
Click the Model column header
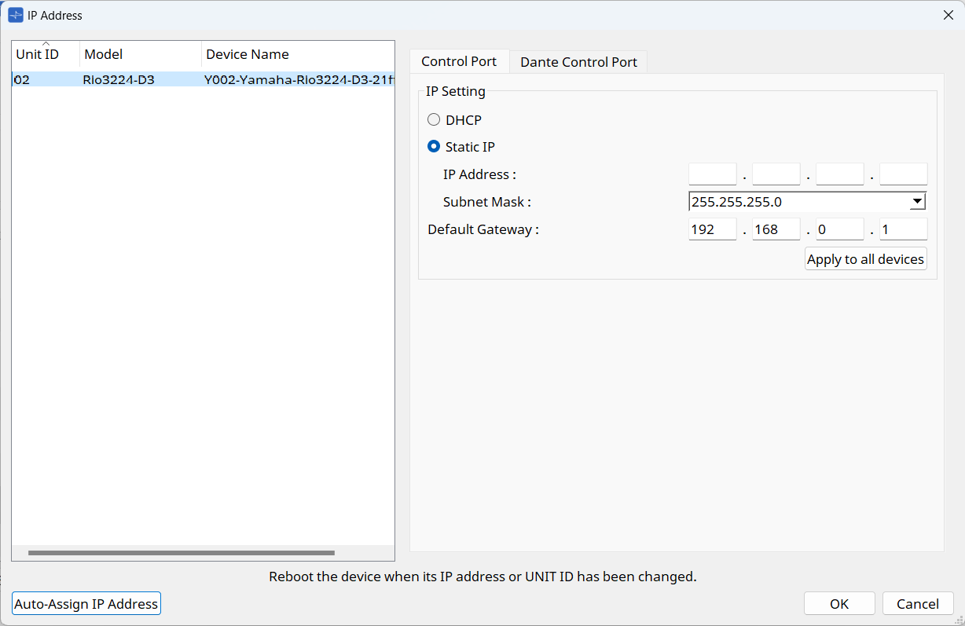click(140, 54)
